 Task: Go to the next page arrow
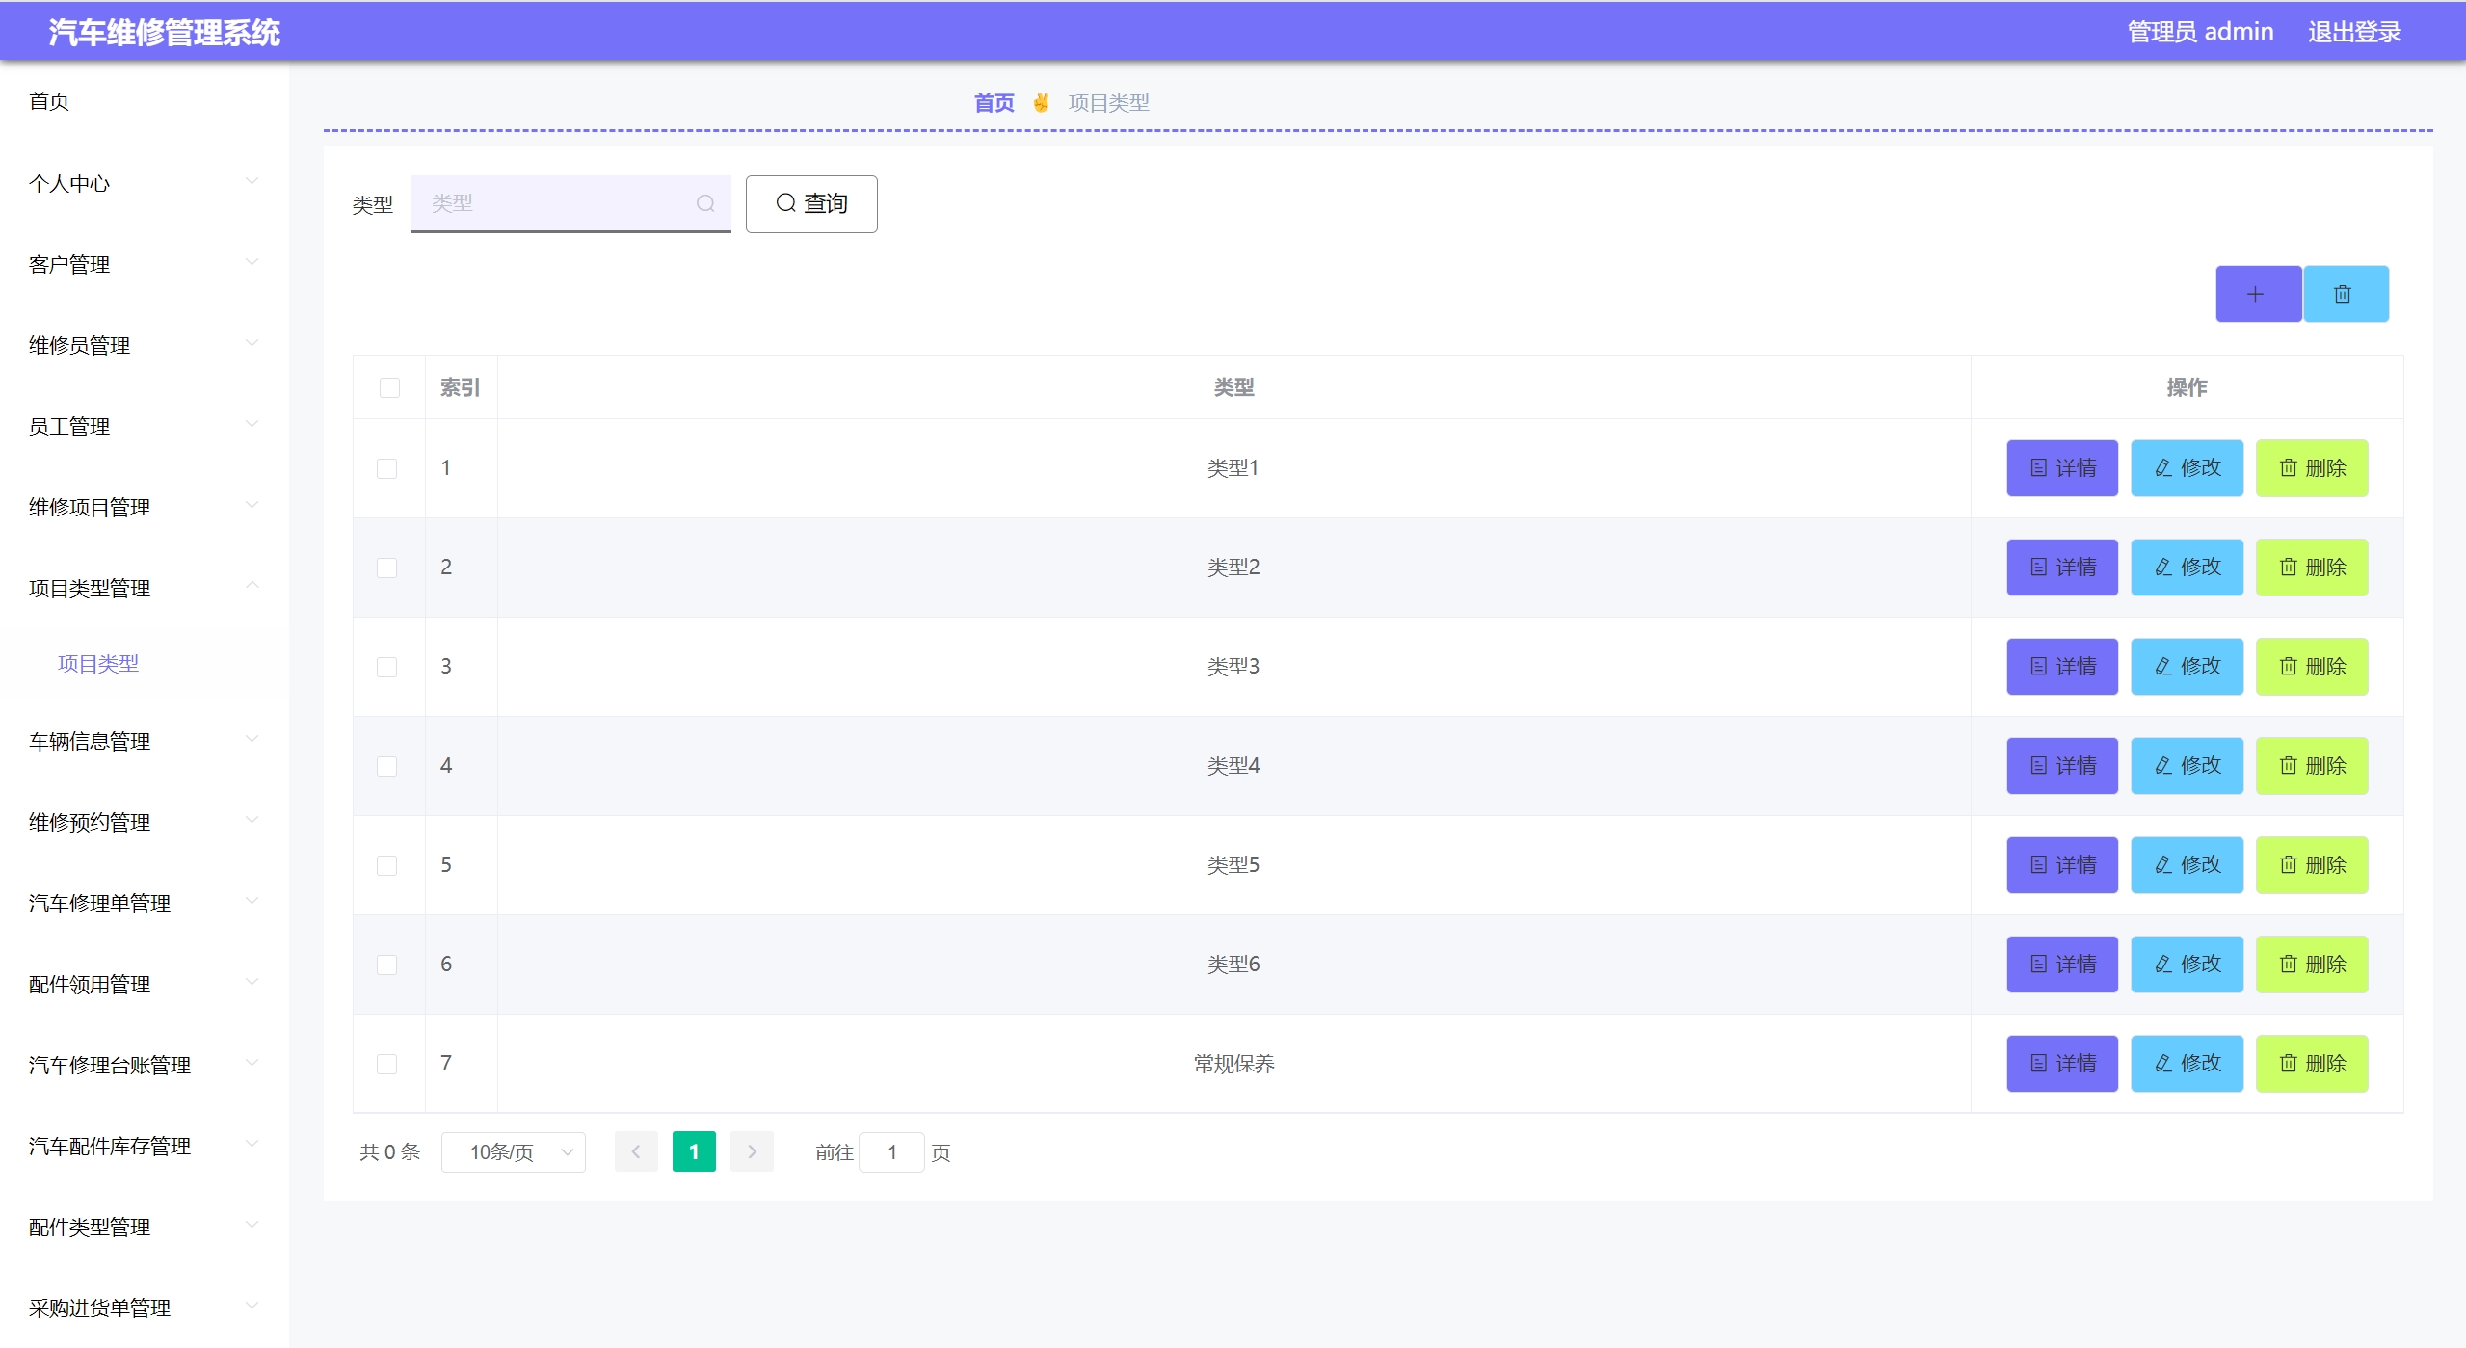click(x=752, y=1151)
